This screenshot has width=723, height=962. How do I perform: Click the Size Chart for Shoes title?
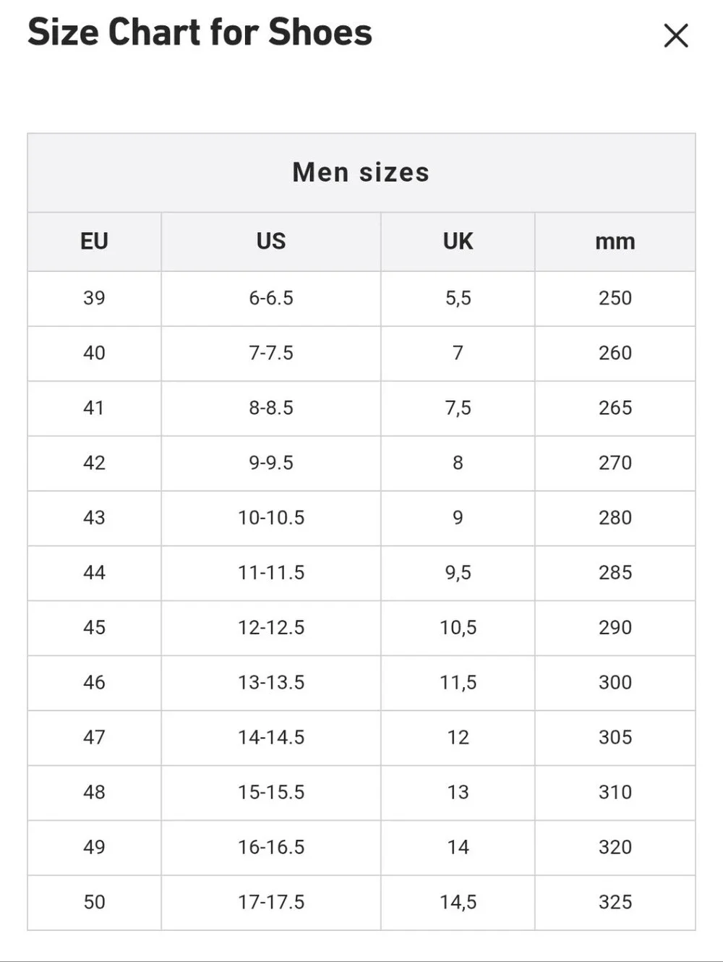click(200, 33)
